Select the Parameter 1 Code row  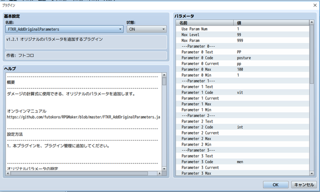[242, 92]
